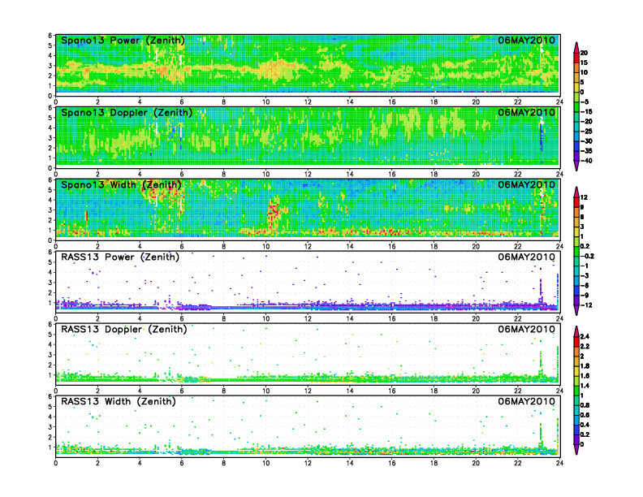Click the '2.4' label on bottom colorbar
643x497 pixels.
585,337
